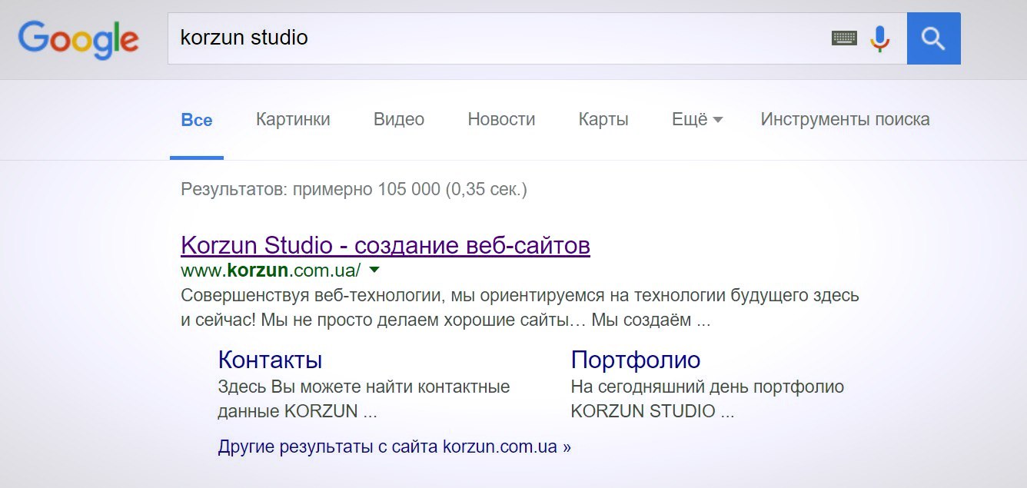
Task: Open the Korzun Studio main result link
Action: pyautogui.click(x=384, y=244)
